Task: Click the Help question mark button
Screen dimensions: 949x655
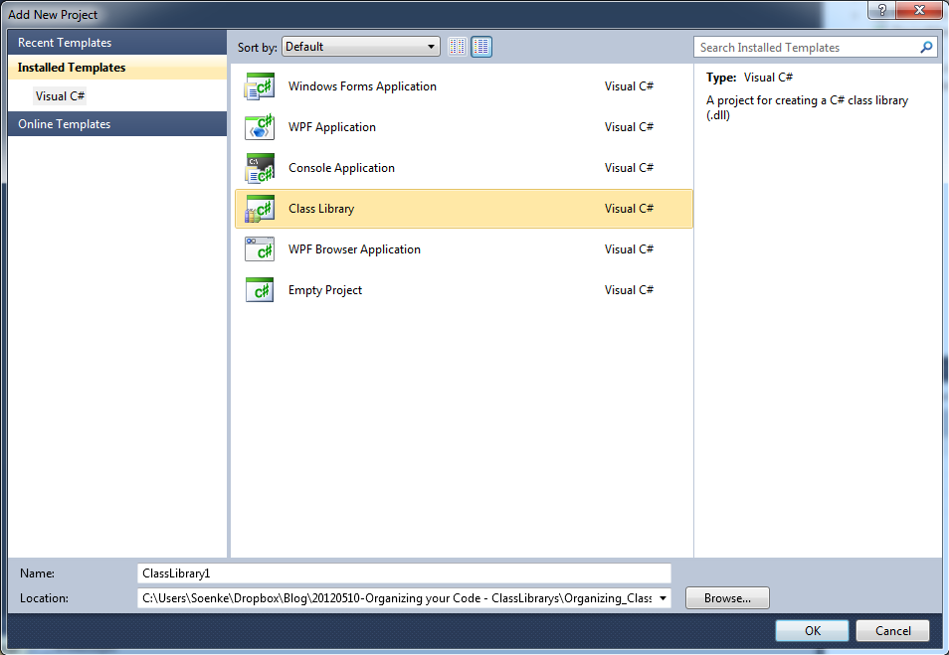Action: pos(881,10)
